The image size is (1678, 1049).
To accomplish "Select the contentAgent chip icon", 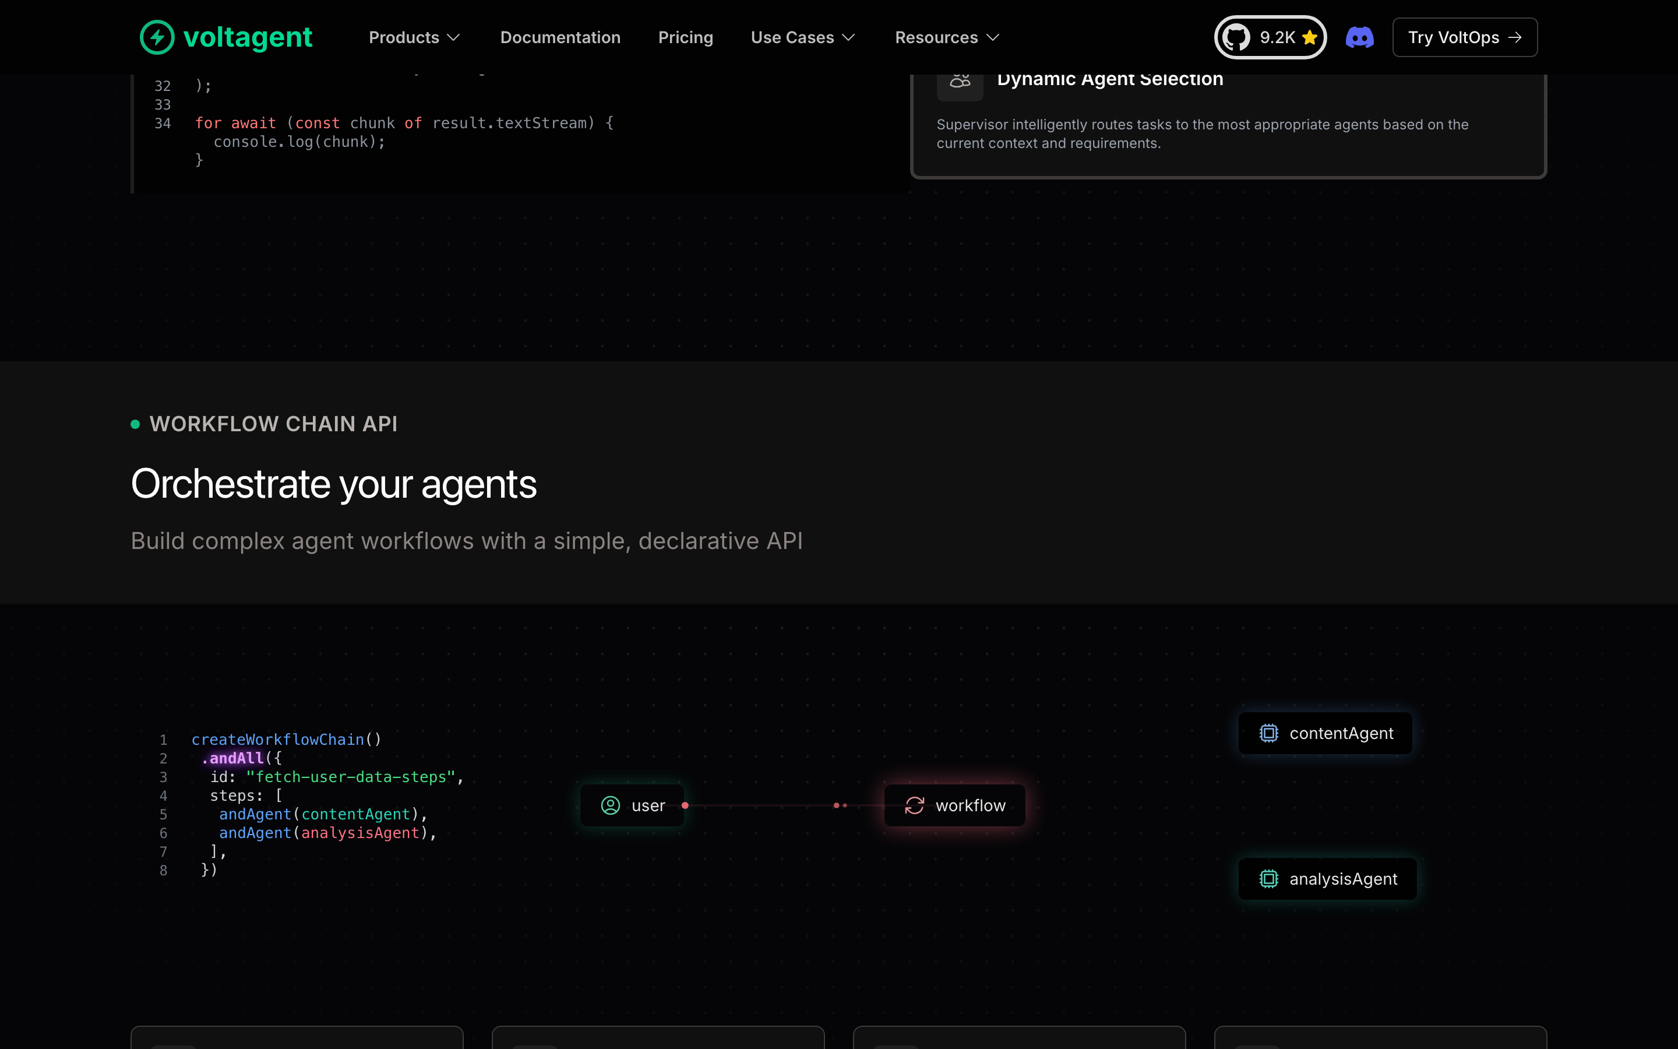I will click(1268, 733).
